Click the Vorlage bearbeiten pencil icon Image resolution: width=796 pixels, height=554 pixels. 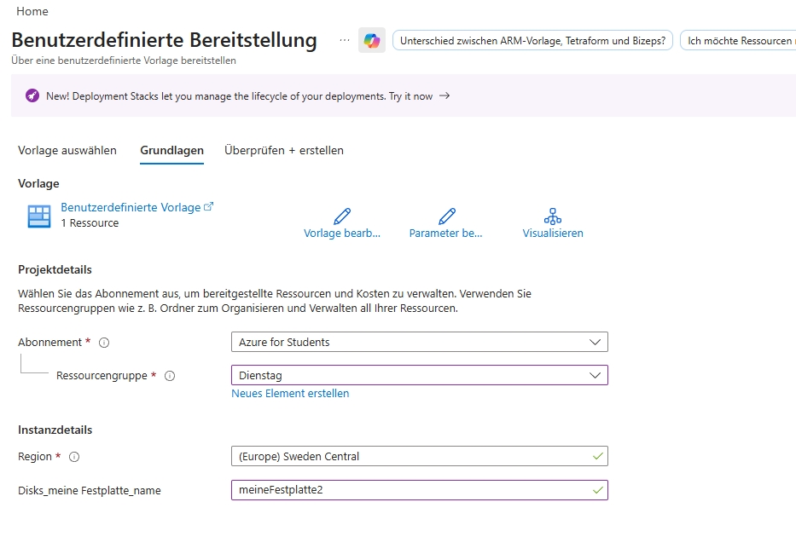[342, 216]
